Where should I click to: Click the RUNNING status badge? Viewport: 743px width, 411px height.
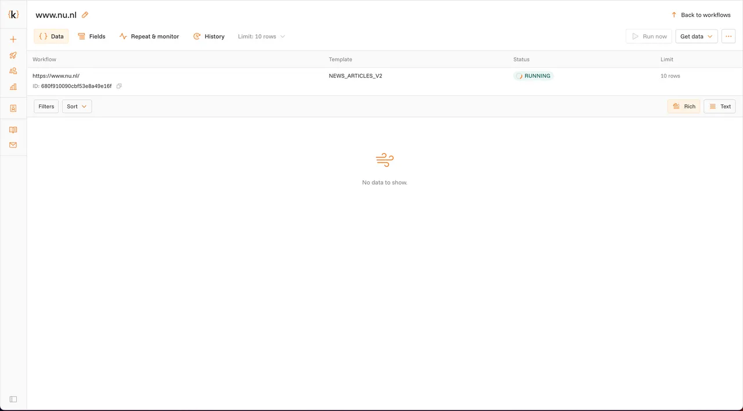(x=533, y=76)
